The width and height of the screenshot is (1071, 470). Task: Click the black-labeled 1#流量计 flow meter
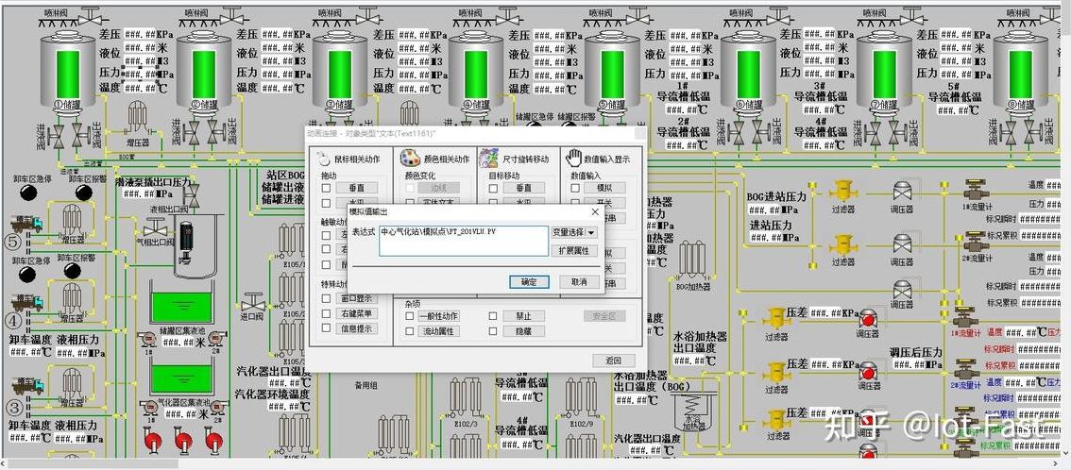click(976, 189)
